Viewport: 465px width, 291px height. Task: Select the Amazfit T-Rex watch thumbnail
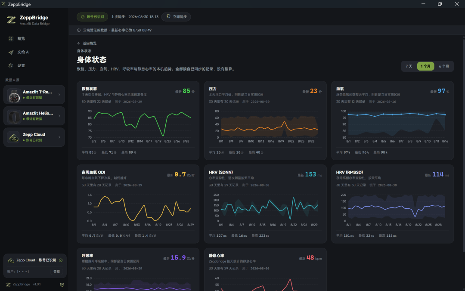point(14,95)
